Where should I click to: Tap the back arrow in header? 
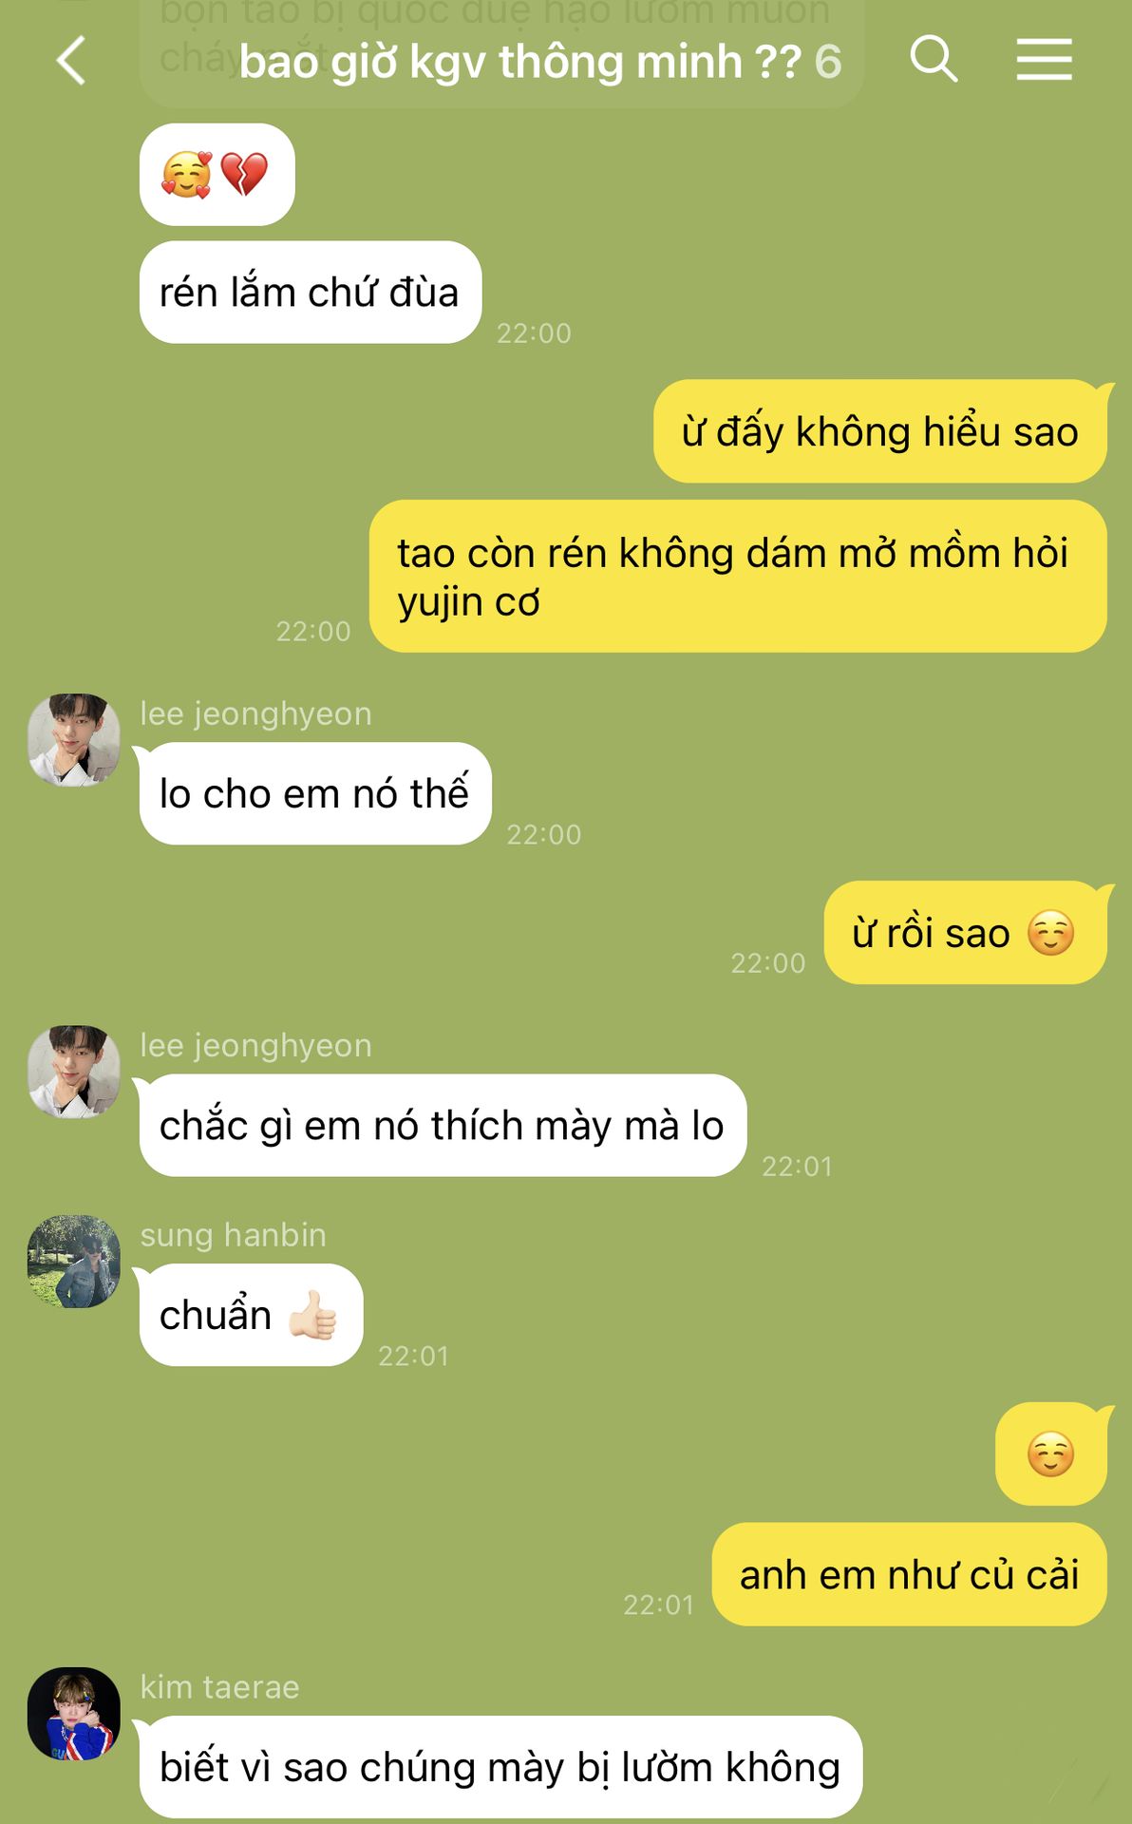(72, 61)
